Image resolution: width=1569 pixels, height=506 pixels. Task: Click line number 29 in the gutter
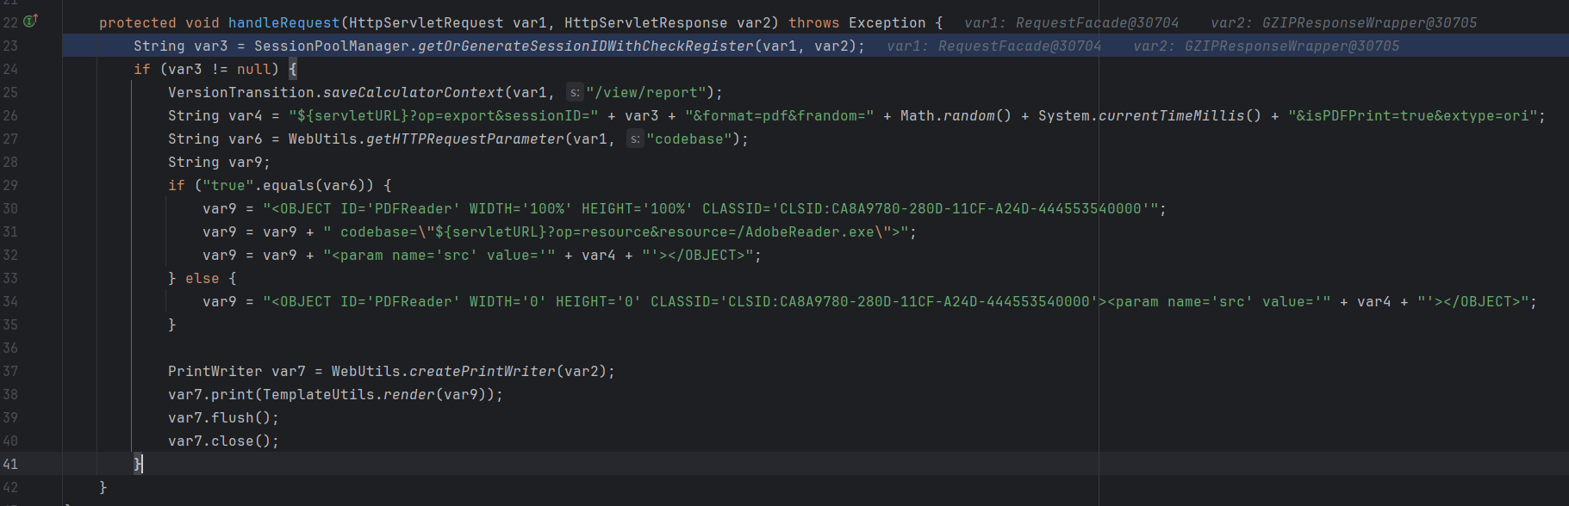10,185
